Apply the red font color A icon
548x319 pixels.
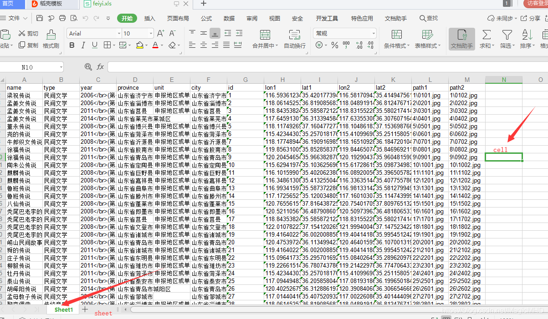tap(155, 46)
